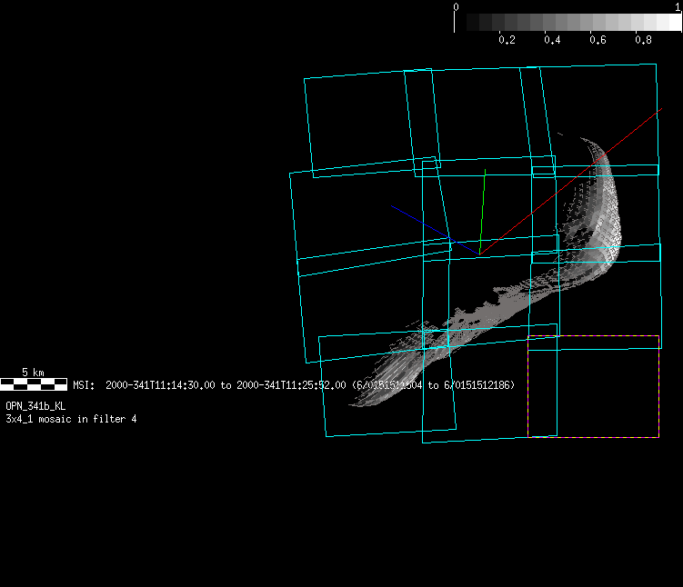Click the MSI end time 2000-341T11:25:52.00
Image resolution: width=683 pixels, height=587 pixels.
(291, 385)
